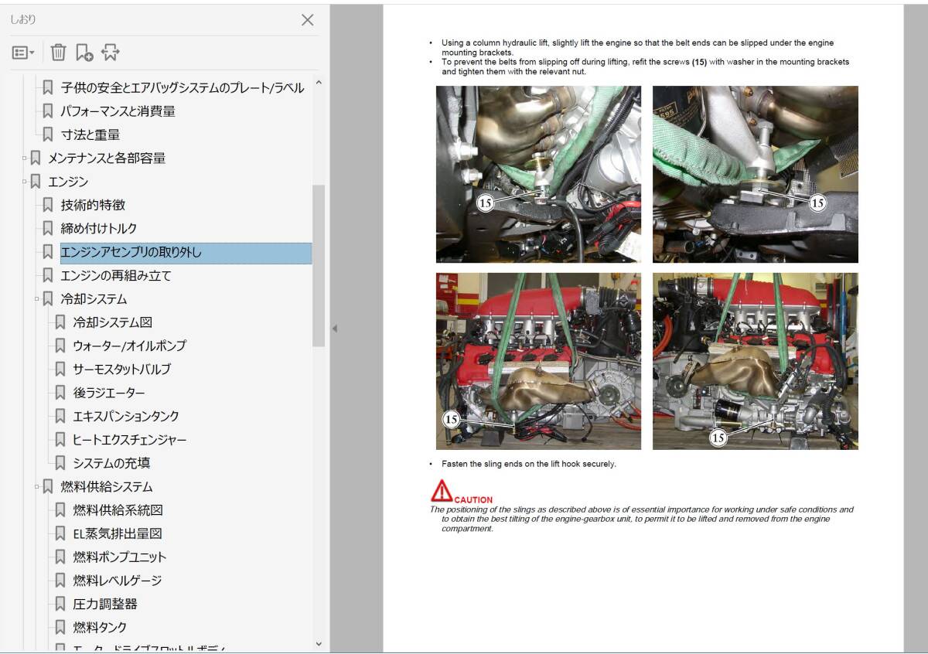
Task: Click bookmark icon beside 燃料供給系統図
Action: [60, 510]
